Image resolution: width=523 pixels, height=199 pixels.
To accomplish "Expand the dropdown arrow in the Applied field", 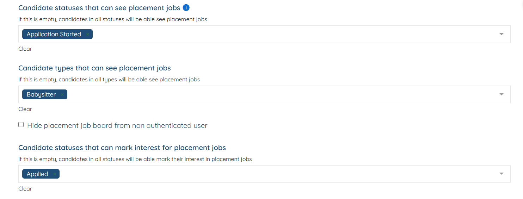I will [x=501, y=174].
